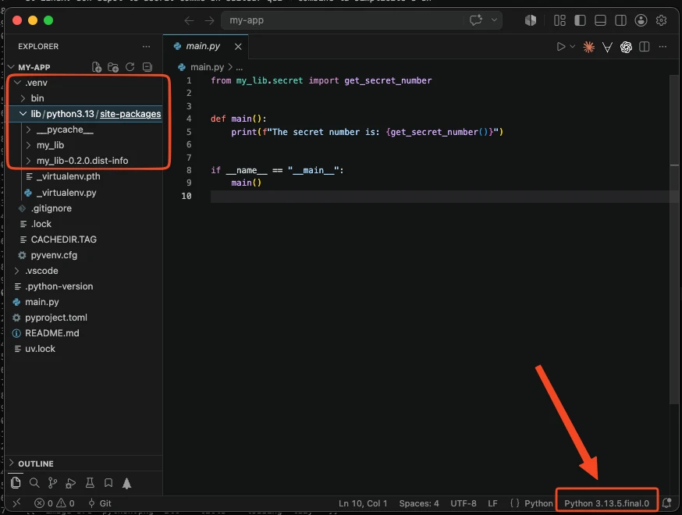Change file encoding via UTF-8
Viewport: 682px width, 515px height.
coord(464,503)
